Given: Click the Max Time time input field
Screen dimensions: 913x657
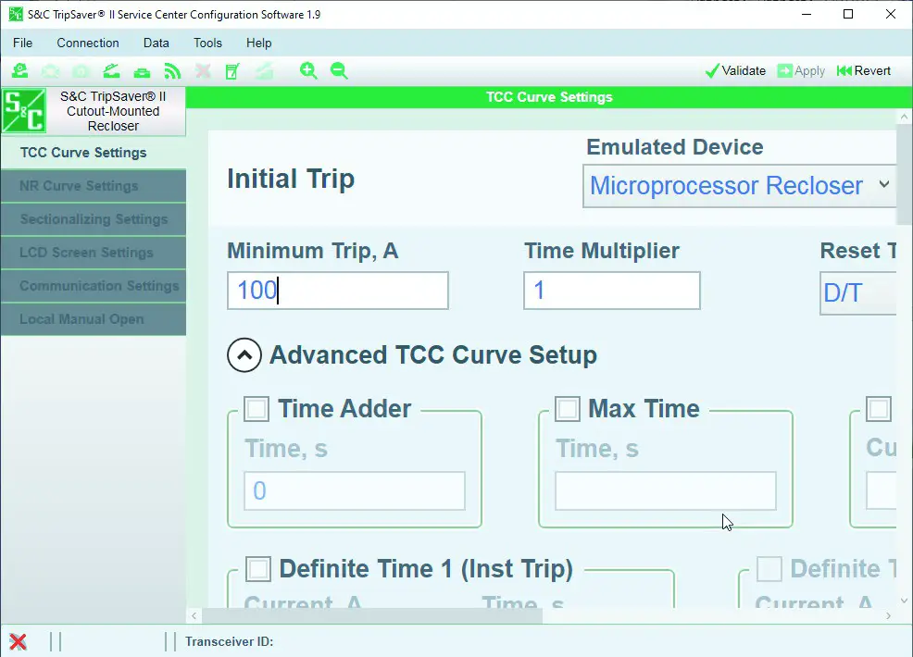Looking at the screenshot, I should coord(666,491).
